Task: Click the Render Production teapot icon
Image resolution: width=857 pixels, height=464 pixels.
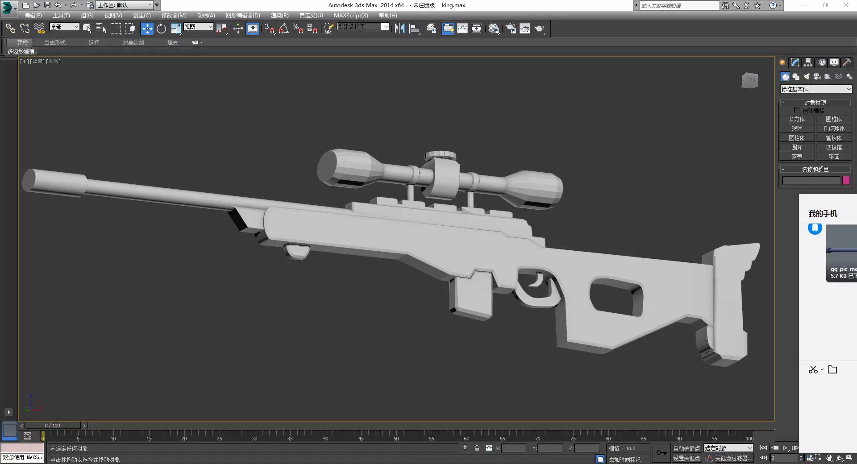Action: point(539,29)
